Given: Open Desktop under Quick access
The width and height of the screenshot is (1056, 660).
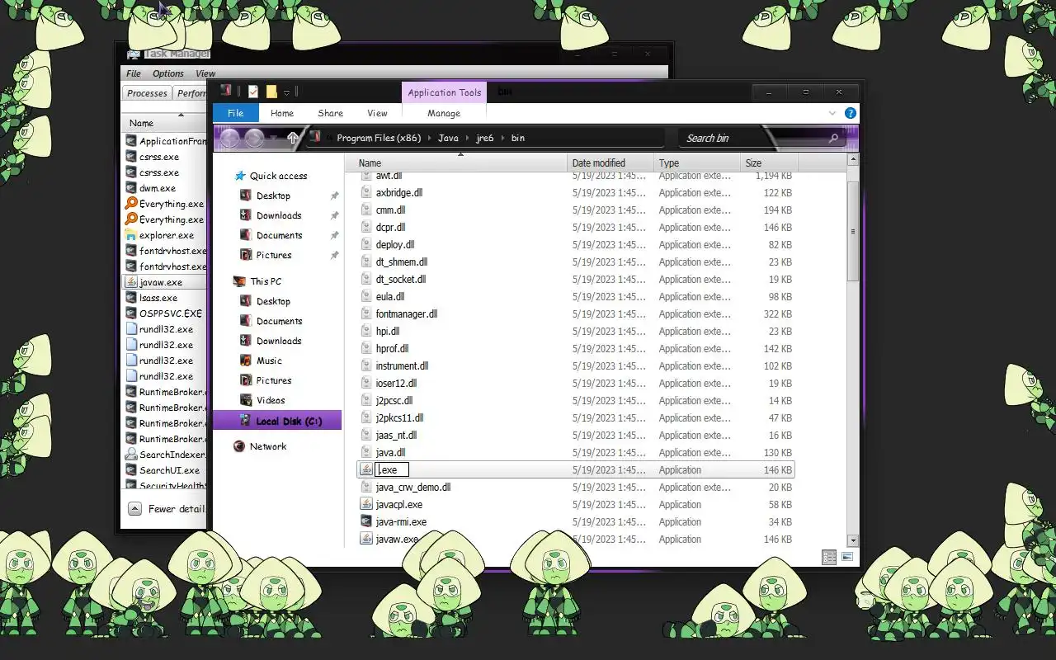Looking at the screenshot, I should click(273, 196).
